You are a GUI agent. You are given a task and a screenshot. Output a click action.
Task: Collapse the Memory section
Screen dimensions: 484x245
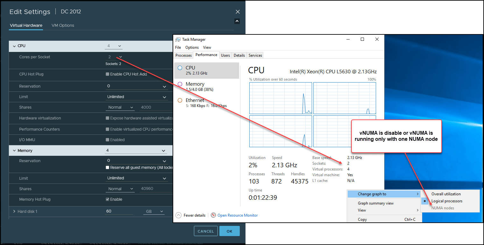coord(14,151)
